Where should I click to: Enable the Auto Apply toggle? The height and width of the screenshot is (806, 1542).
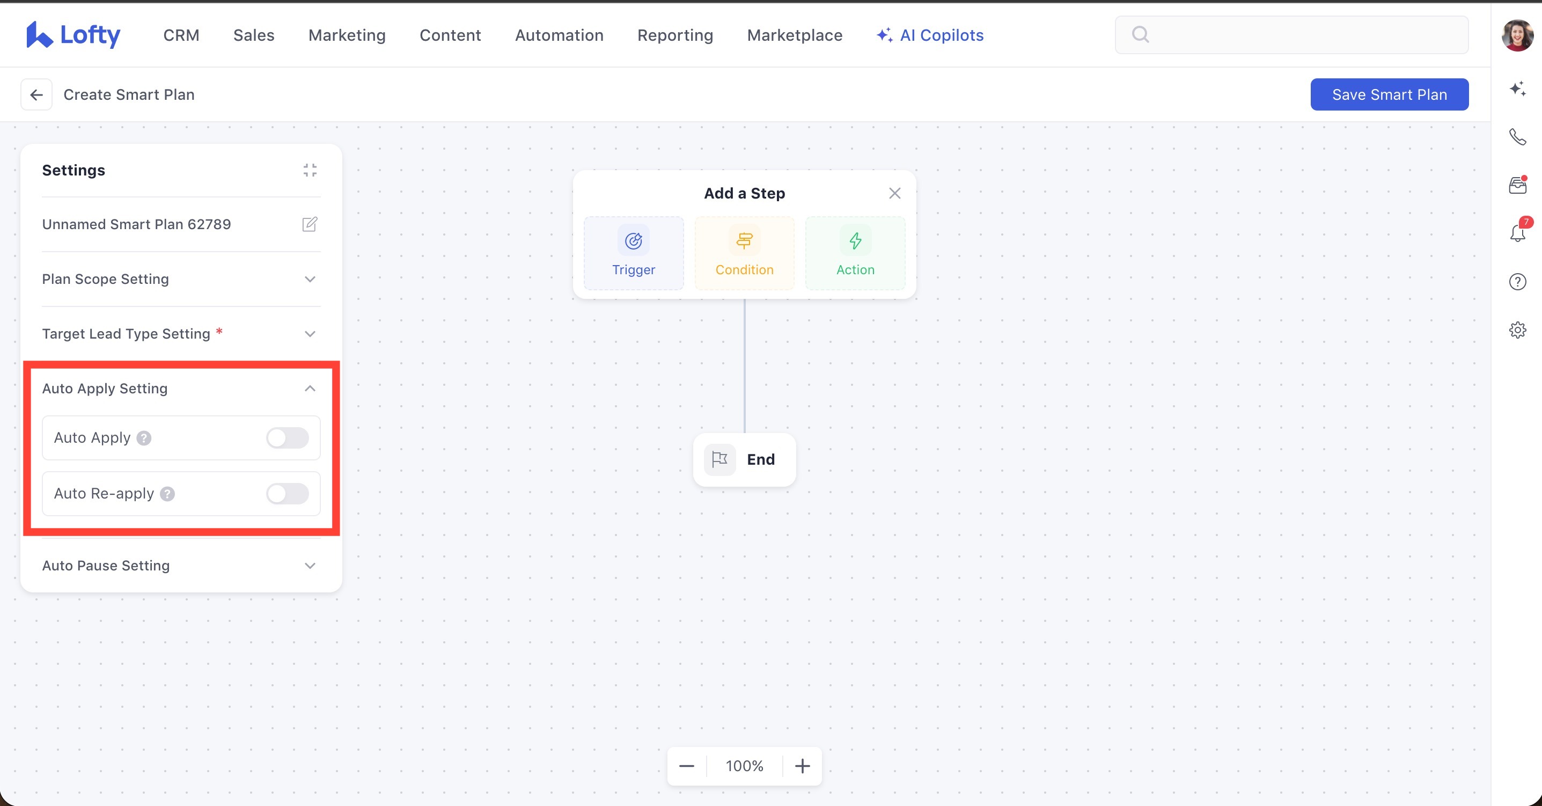[x=288, y=438]
